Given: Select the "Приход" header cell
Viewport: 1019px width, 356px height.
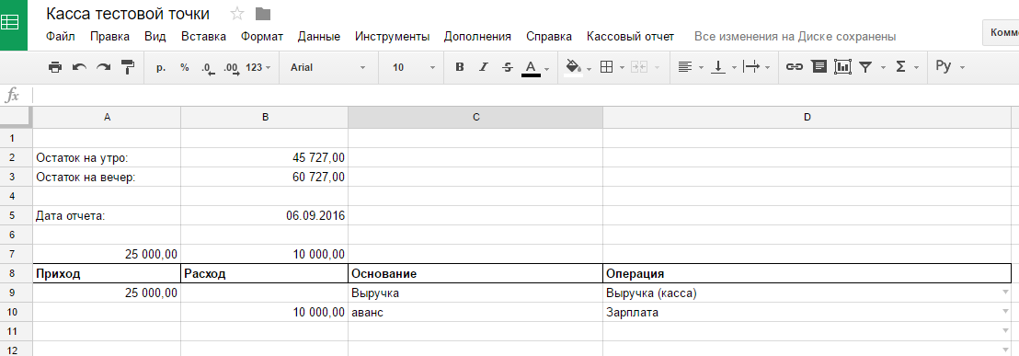Looking at the screenshot, I should (x=107, y=273).
